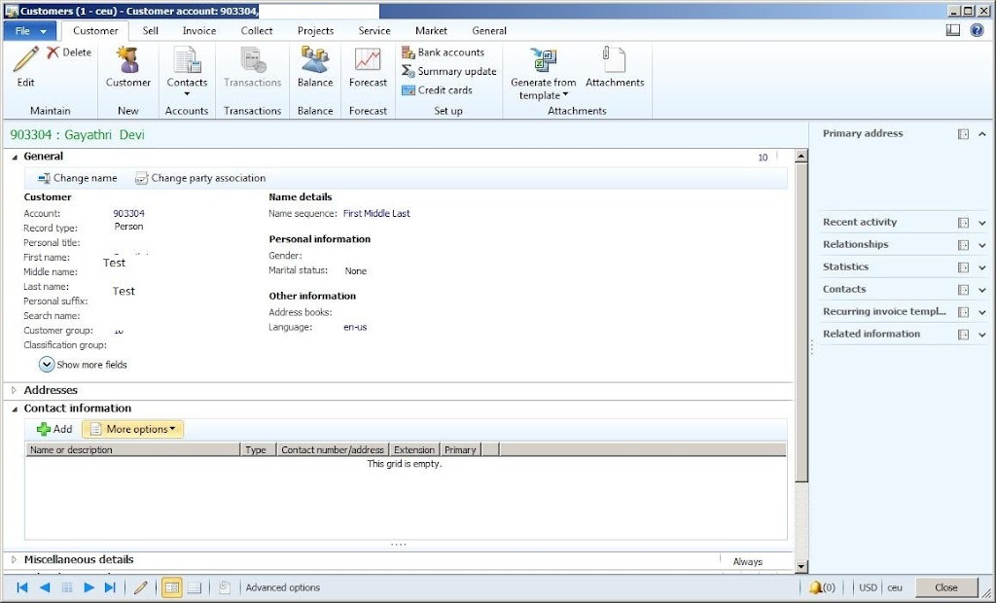Switch to the Service tab
The image size is (996, 603).
click(x=374, y=30)
